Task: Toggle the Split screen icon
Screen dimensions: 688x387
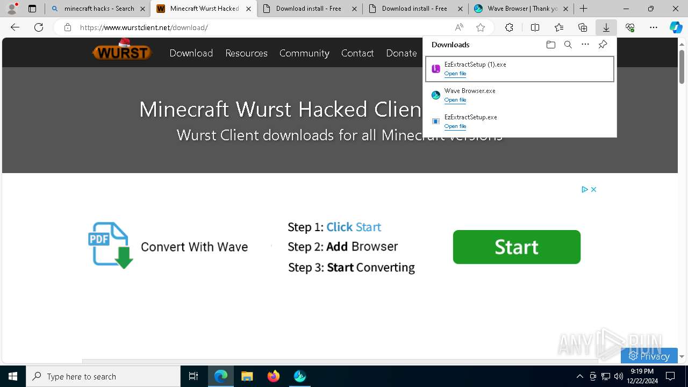Action: pyautogui.click(x=535, y=27)
